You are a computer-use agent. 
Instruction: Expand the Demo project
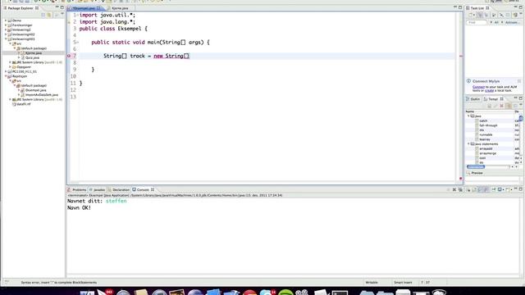(6, 20)
